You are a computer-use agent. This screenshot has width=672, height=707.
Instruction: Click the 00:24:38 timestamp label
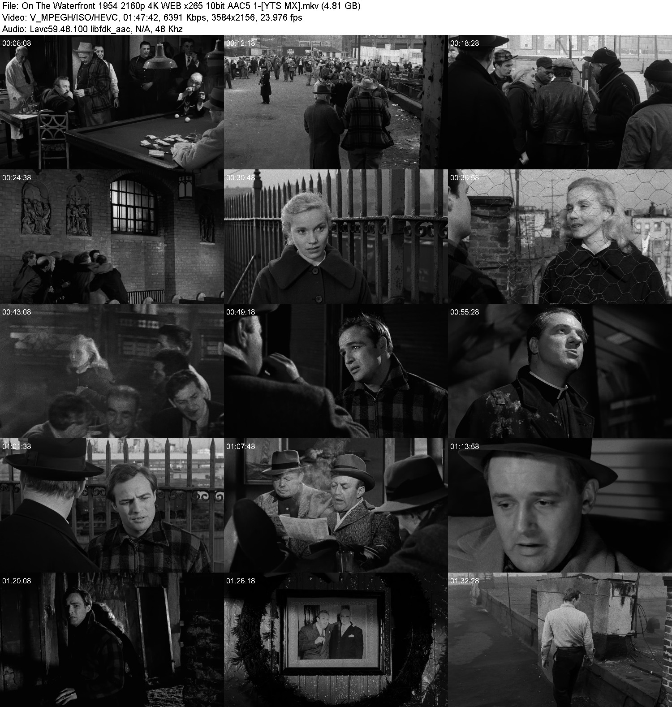(x=17, y=178)
